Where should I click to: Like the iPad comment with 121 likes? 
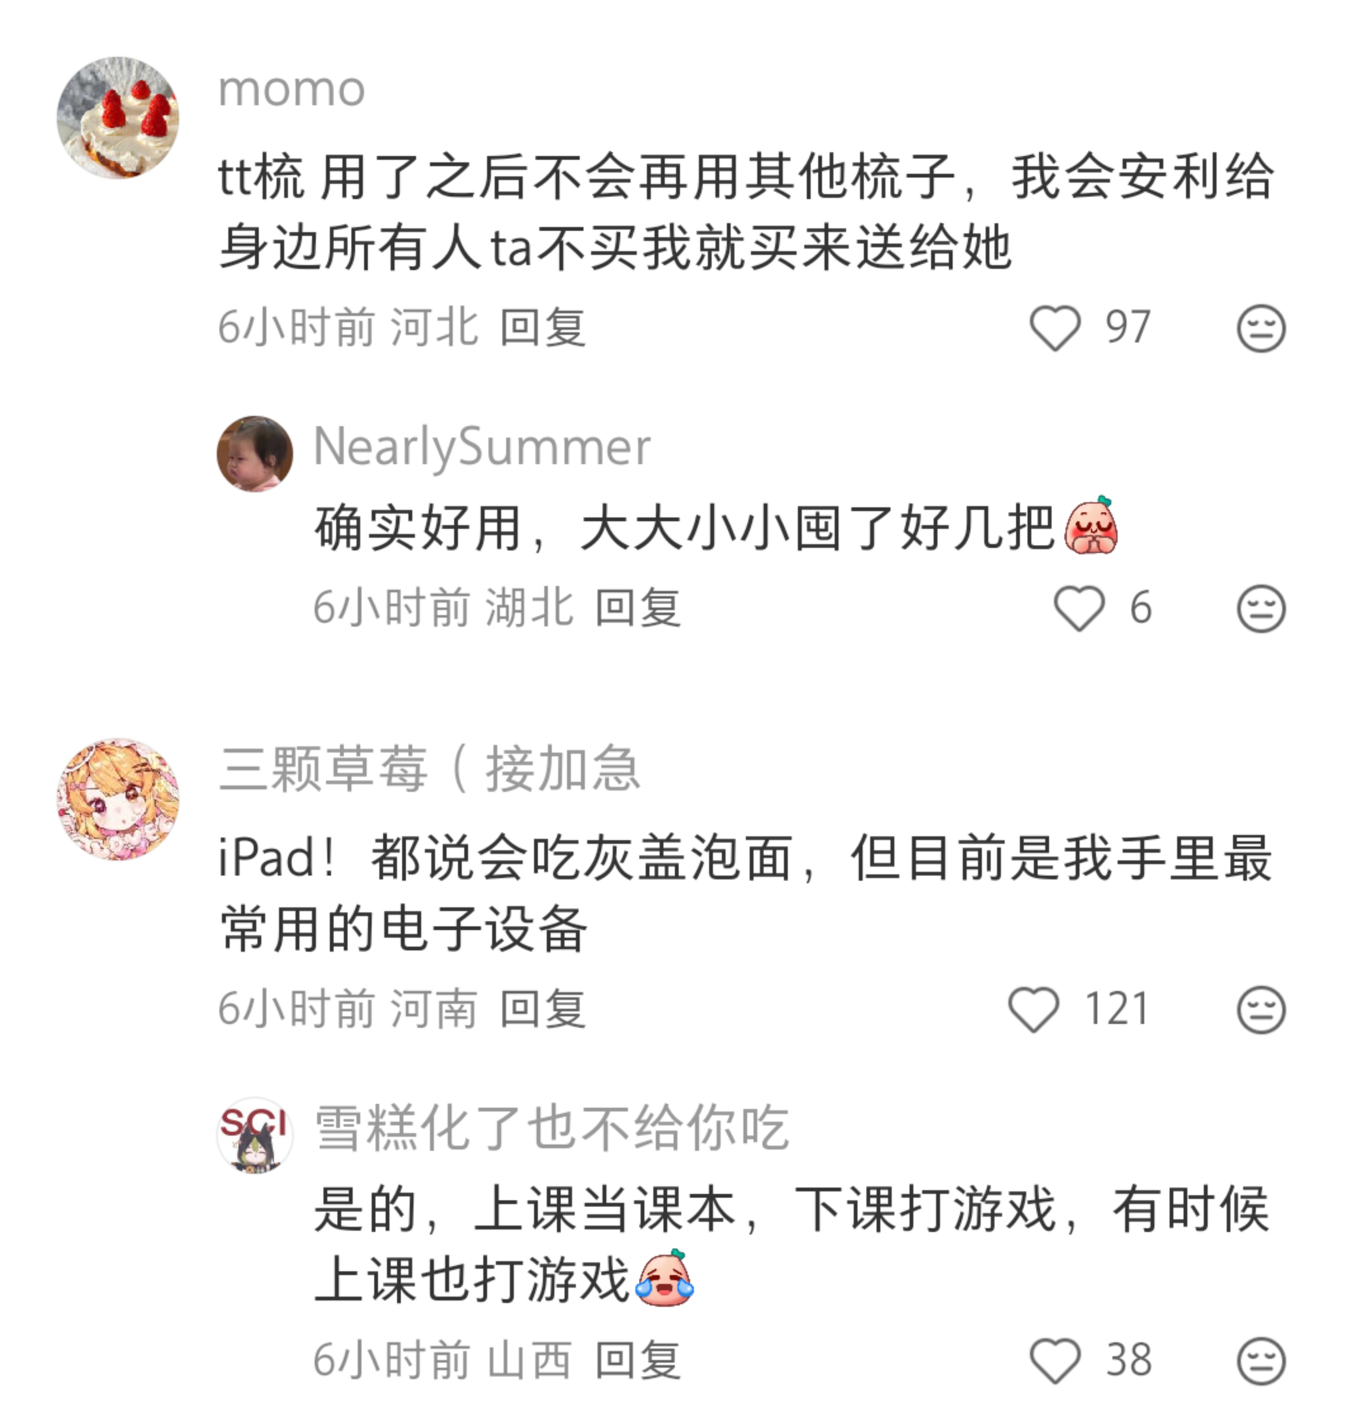(1033, 1009)
